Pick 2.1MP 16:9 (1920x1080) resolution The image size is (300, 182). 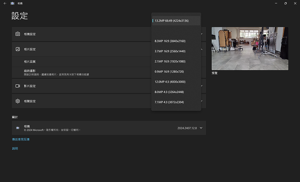point(176,61)
